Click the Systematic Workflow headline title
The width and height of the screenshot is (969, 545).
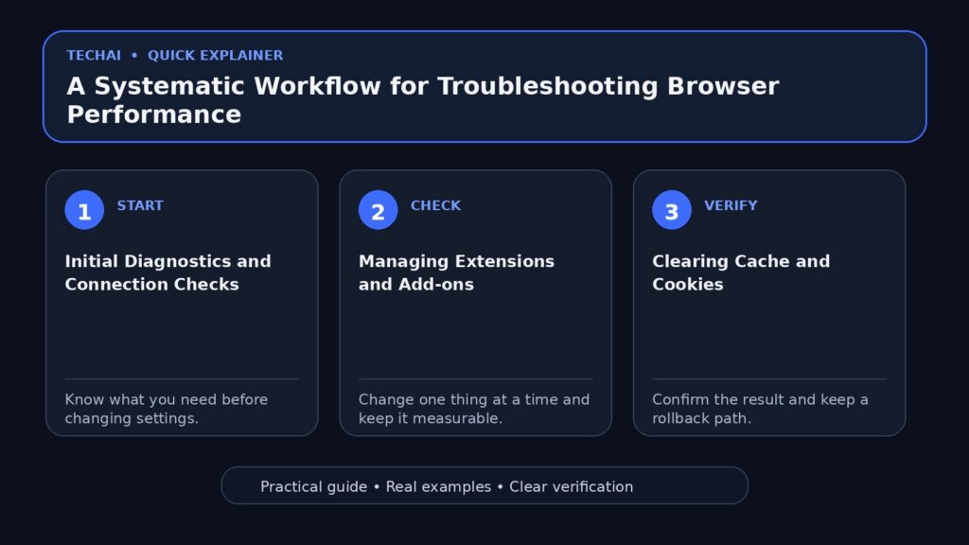pyautogui.click(x=423, y=100)
